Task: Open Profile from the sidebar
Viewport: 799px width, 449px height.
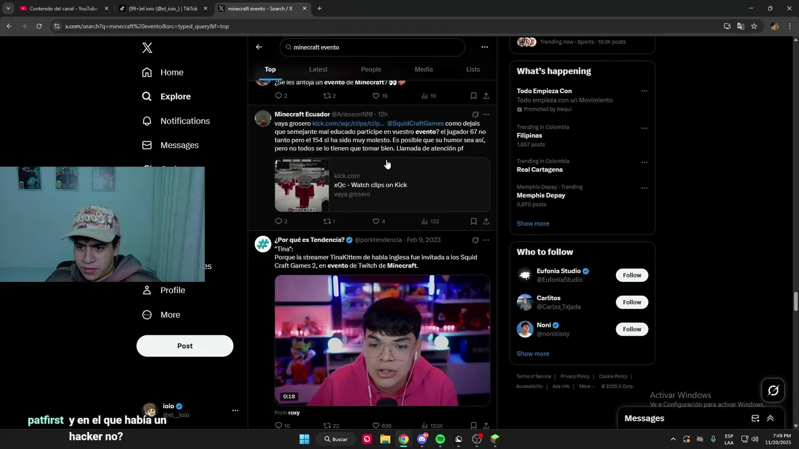Action: [x=163, y=291]
